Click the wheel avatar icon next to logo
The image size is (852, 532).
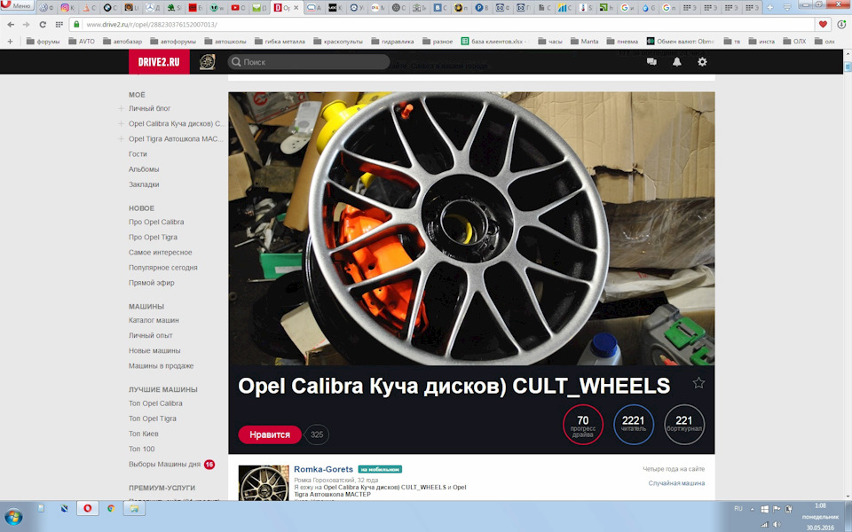click(207, 62)
